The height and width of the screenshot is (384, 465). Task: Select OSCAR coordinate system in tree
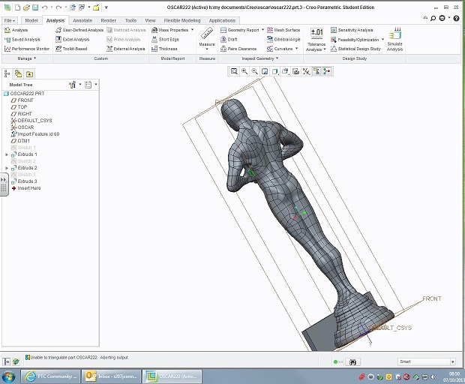(22, 127)
